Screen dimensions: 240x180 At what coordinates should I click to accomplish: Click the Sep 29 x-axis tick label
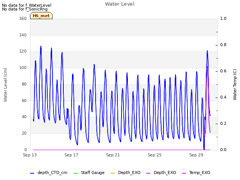(196, 155)
